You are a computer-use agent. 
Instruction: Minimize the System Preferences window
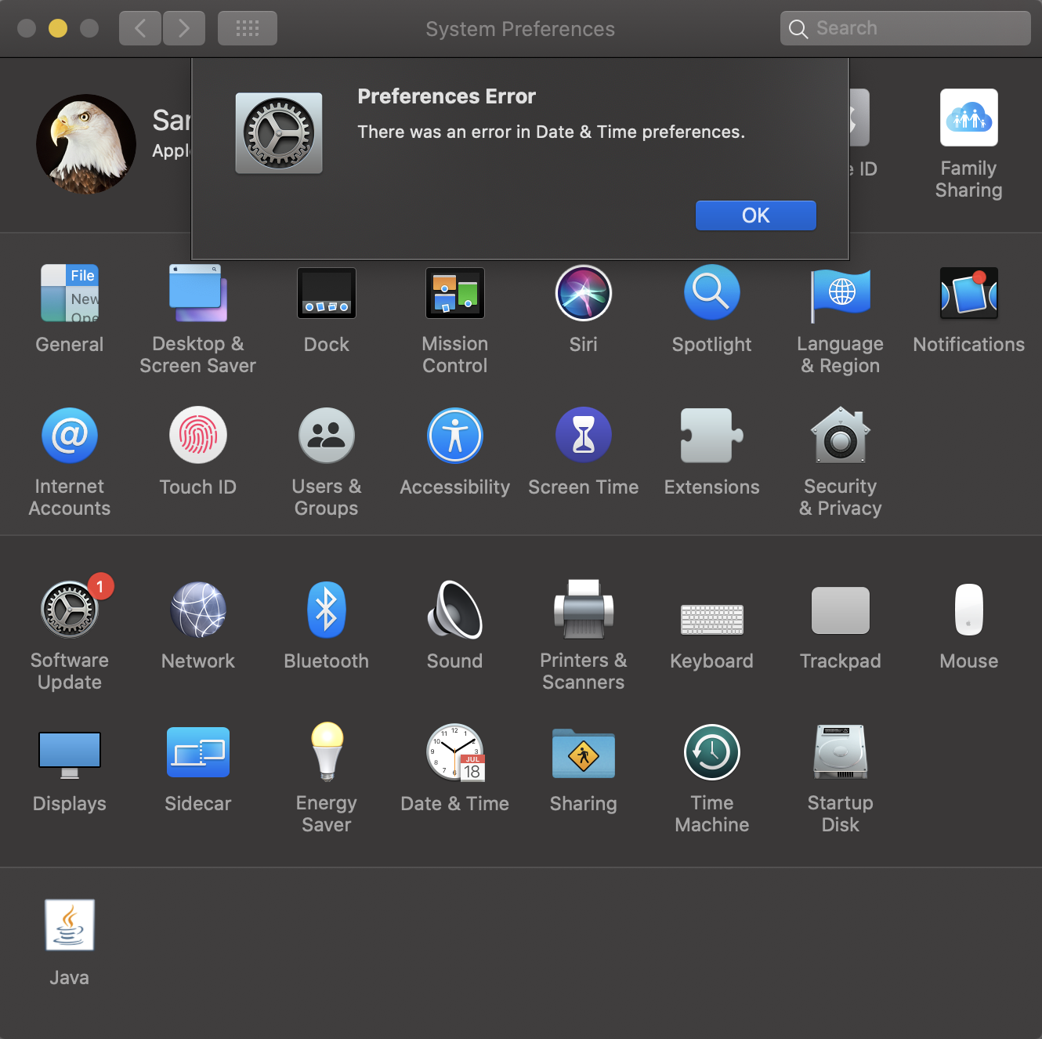(x=58, y=28)
